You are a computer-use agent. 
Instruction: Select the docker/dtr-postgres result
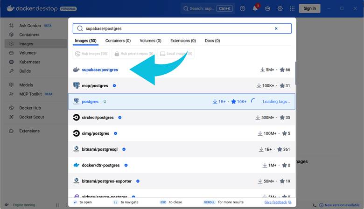click(182, 165)
